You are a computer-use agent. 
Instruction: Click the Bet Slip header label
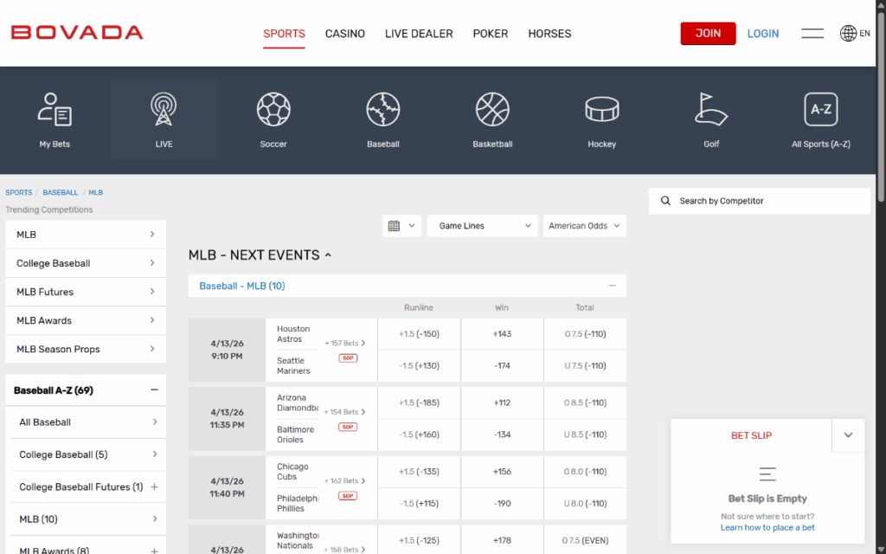click(752, 436)
